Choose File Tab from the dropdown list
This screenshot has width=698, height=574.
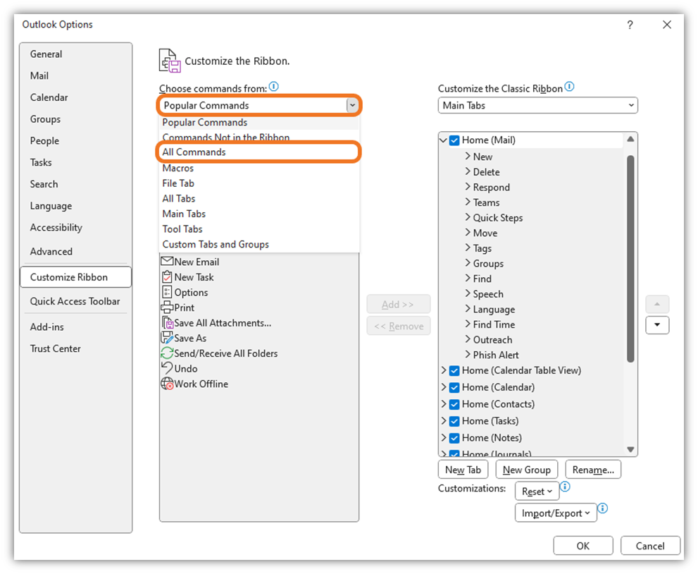click(259, 183)
